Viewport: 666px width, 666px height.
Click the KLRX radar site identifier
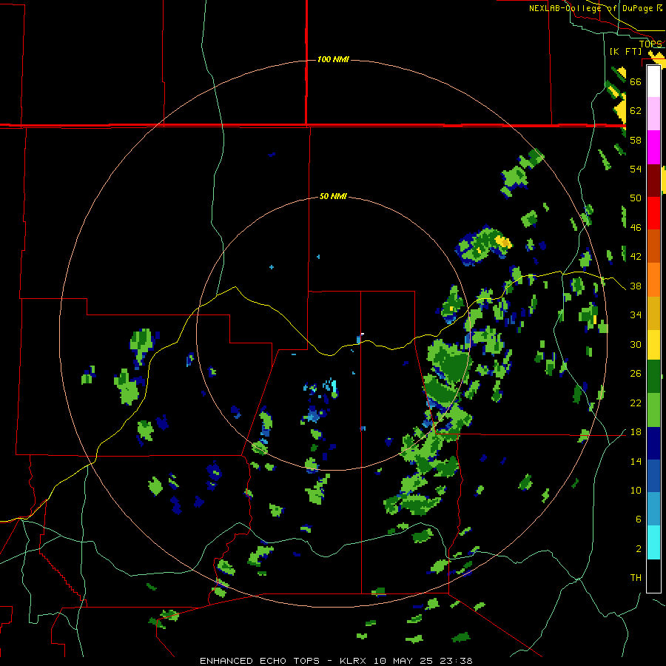(354, 661)
